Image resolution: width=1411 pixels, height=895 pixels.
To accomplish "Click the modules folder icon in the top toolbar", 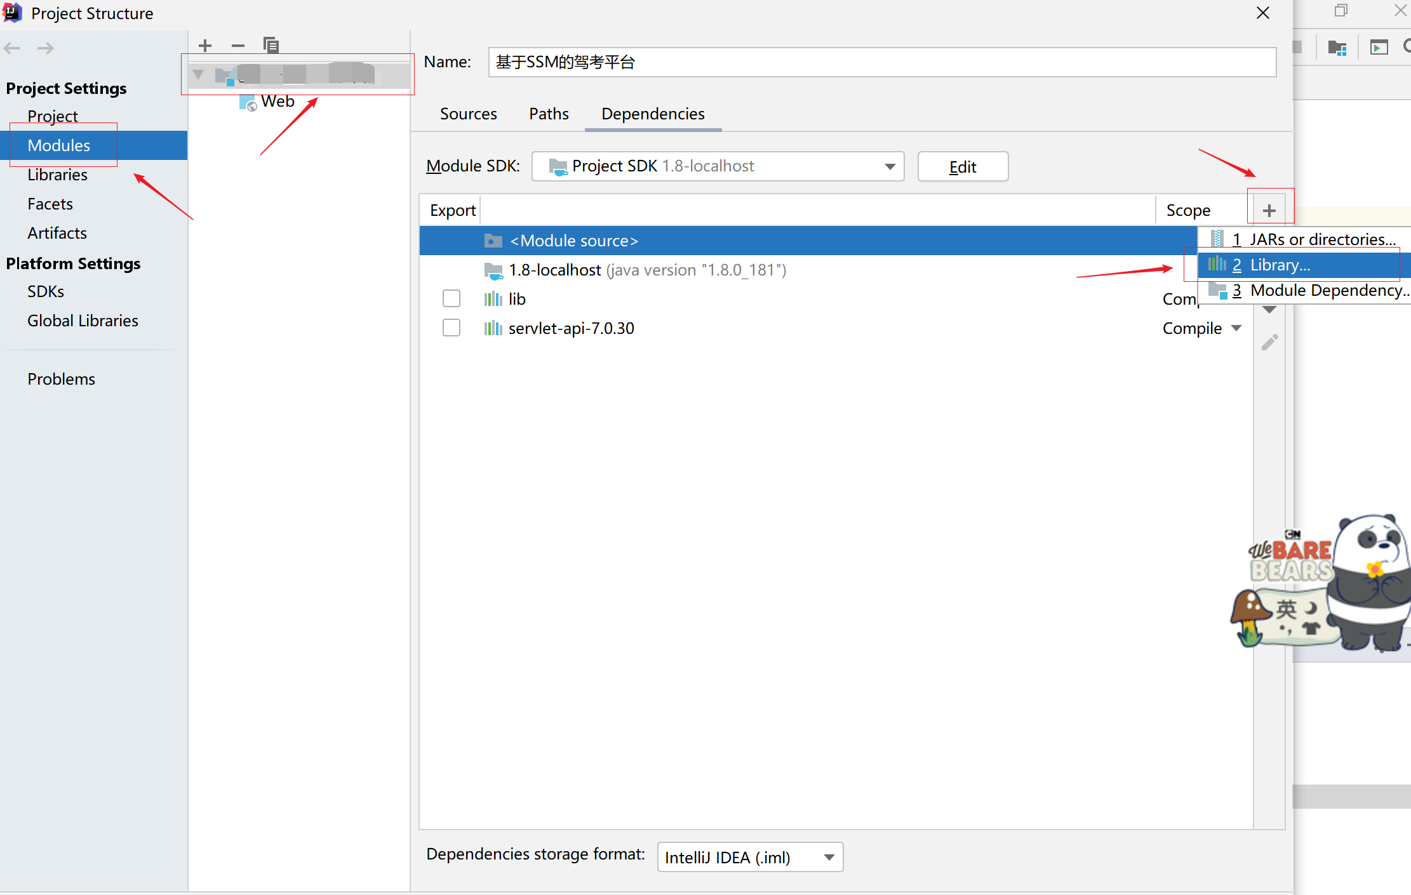I will click(1337, 47).
